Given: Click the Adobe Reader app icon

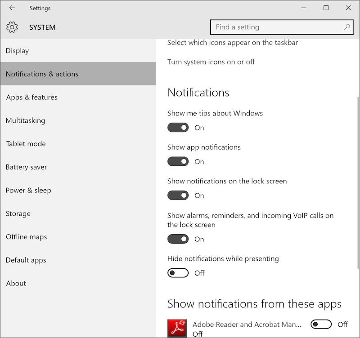Looking at the screenshot, I should pyautogui.click(x=177, y=328).
